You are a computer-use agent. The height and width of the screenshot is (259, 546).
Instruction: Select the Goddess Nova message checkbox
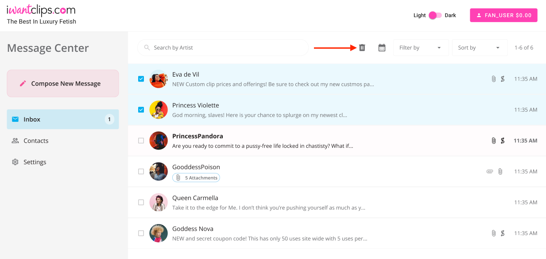click(x=141, y=233)
